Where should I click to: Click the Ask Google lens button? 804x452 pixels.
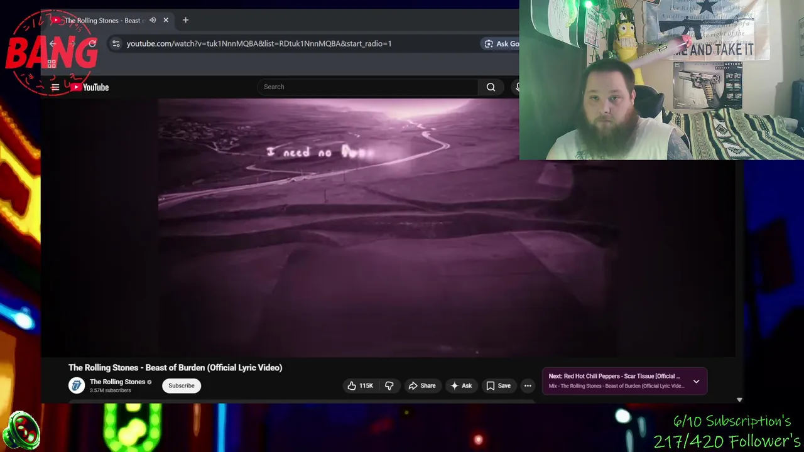pyautogui.click(x=501, y=43)
